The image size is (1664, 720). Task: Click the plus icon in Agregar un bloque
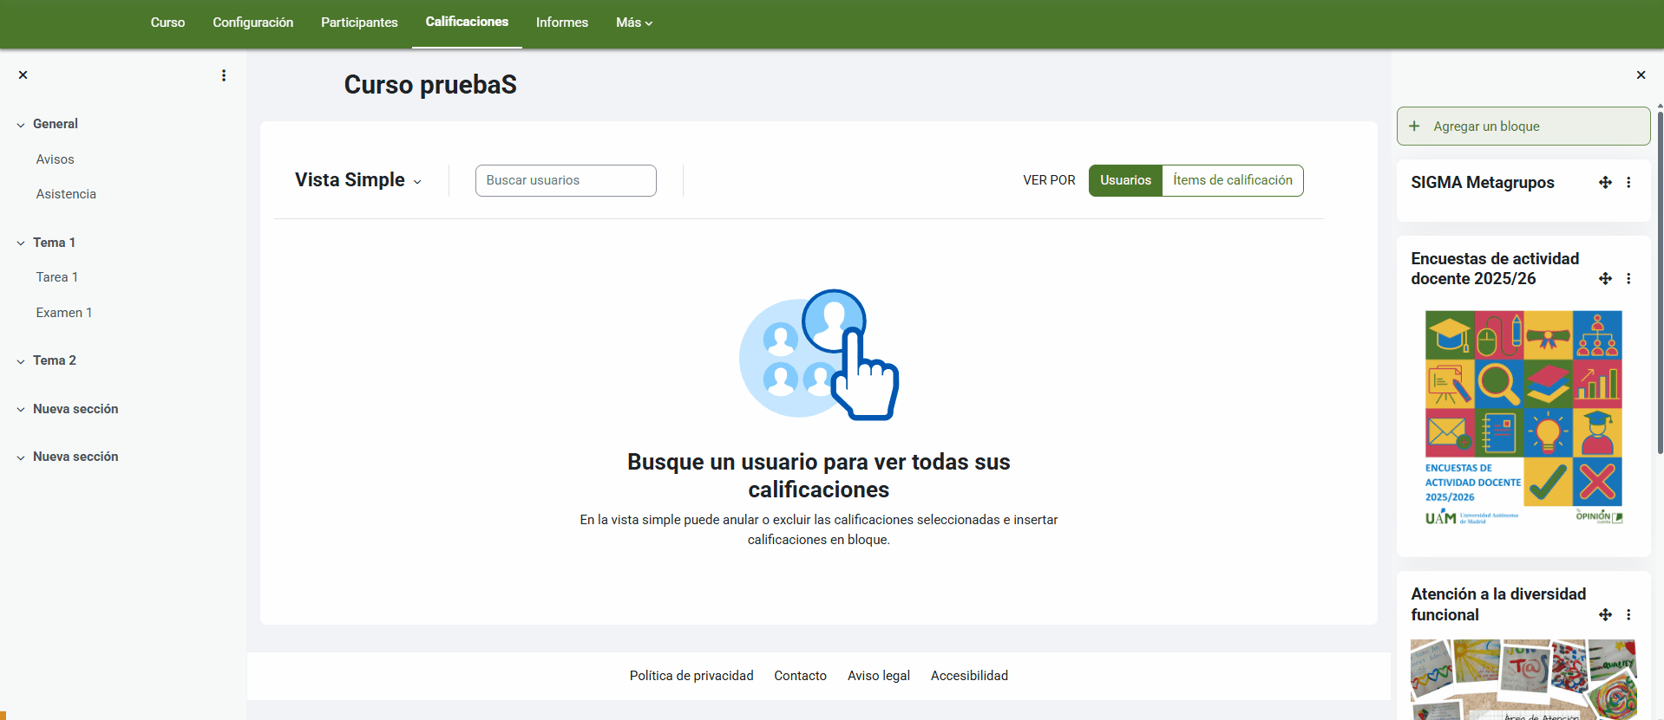[1414, 126]
